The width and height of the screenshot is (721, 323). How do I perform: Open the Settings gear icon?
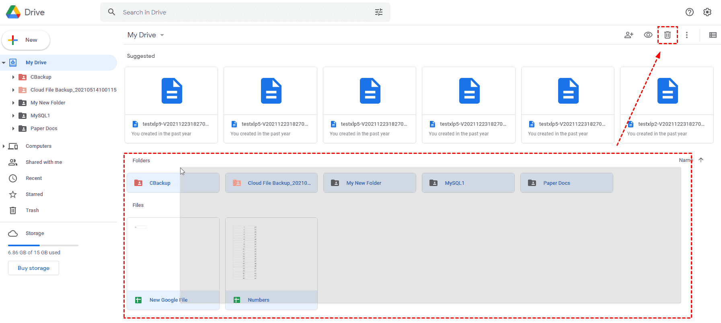pos(707,12)
